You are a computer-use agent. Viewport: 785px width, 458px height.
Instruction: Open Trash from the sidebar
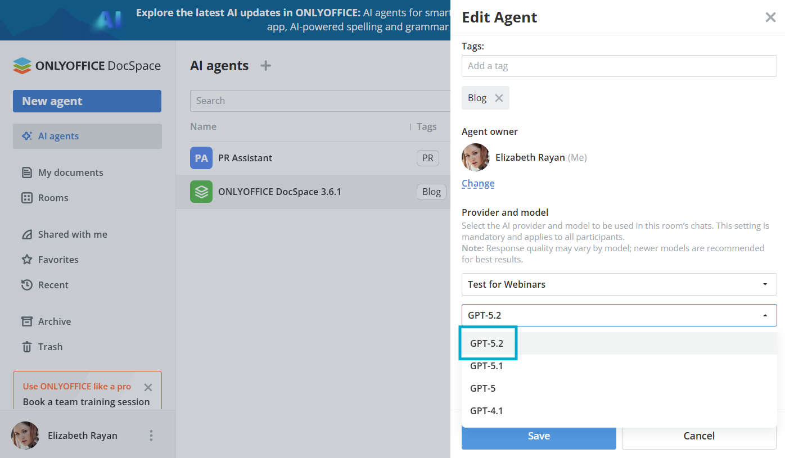tap(50, 347)
